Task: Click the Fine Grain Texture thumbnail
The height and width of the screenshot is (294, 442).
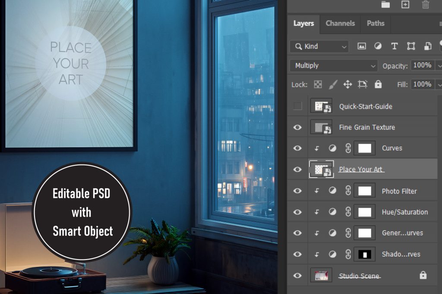Action: [321, 127]
